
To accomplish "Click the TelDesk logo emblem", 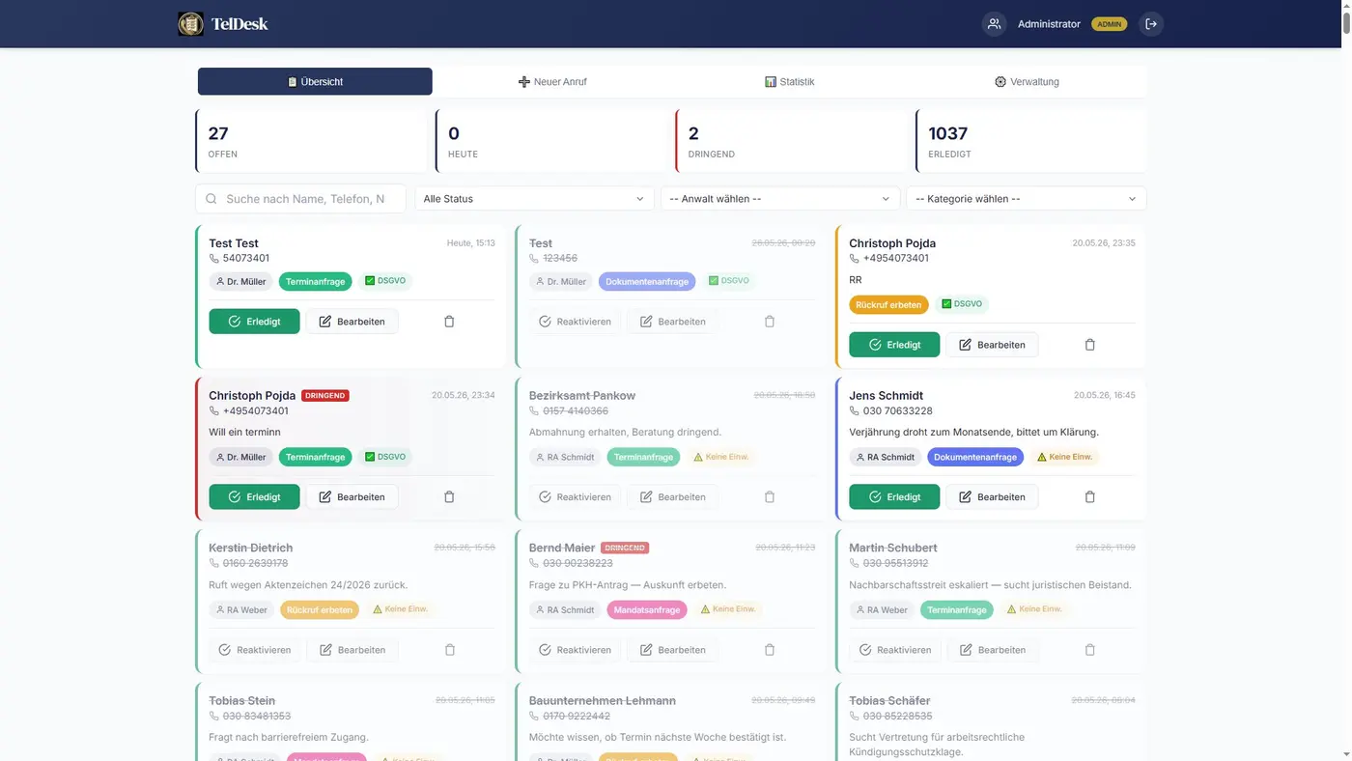I will pos(191,24).
